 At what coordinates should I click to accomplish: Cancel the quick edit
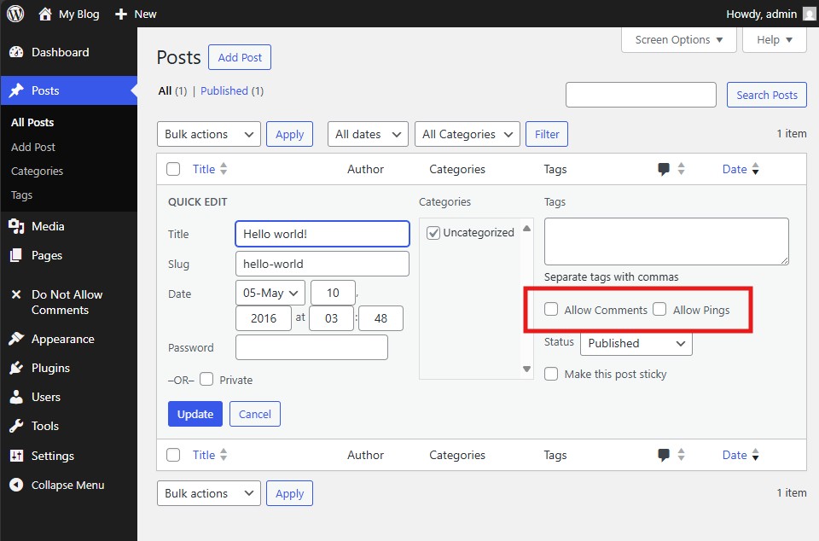coord(254,414)
